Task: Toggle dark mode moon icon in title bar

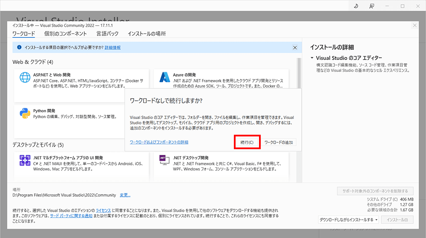Action: (356, 6)
